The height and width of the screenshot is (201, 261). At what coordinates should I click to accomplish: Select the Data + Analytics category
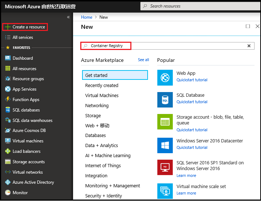coord(102,146)
